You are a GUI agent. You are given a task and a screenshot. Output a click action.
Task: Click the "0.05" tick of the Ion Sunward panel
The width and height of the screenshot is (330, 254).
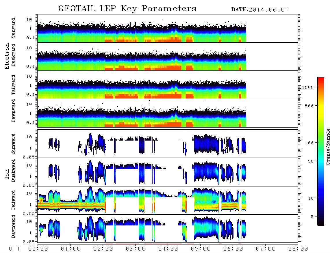tap(28, 157)
